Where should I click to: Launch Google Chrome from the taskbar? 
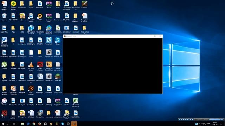click(x=34, y=124)
